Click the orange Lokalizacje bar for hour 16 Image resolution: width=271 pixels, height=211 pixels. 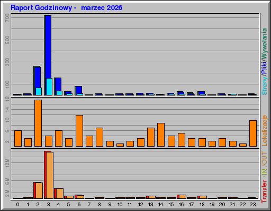pos(182,140)
